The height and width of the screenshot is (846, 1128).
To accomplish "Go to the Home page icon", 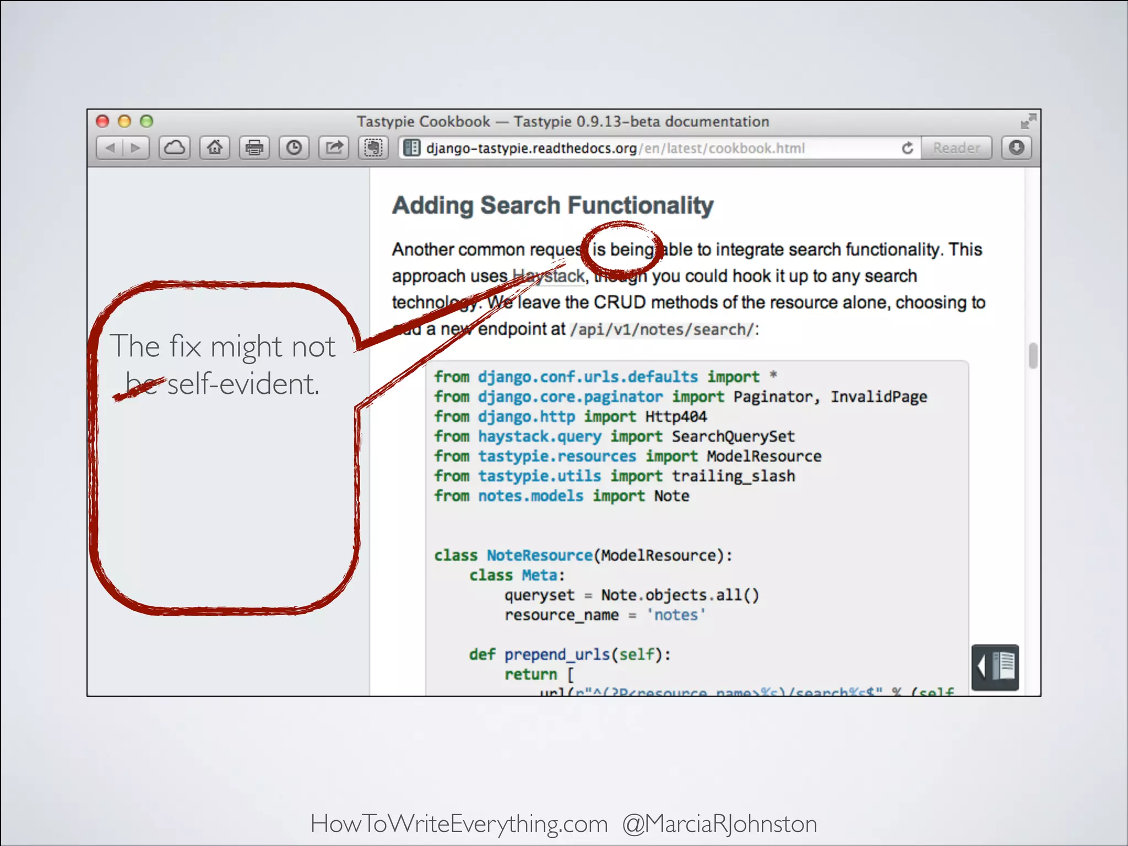I will tap(214, 148).
